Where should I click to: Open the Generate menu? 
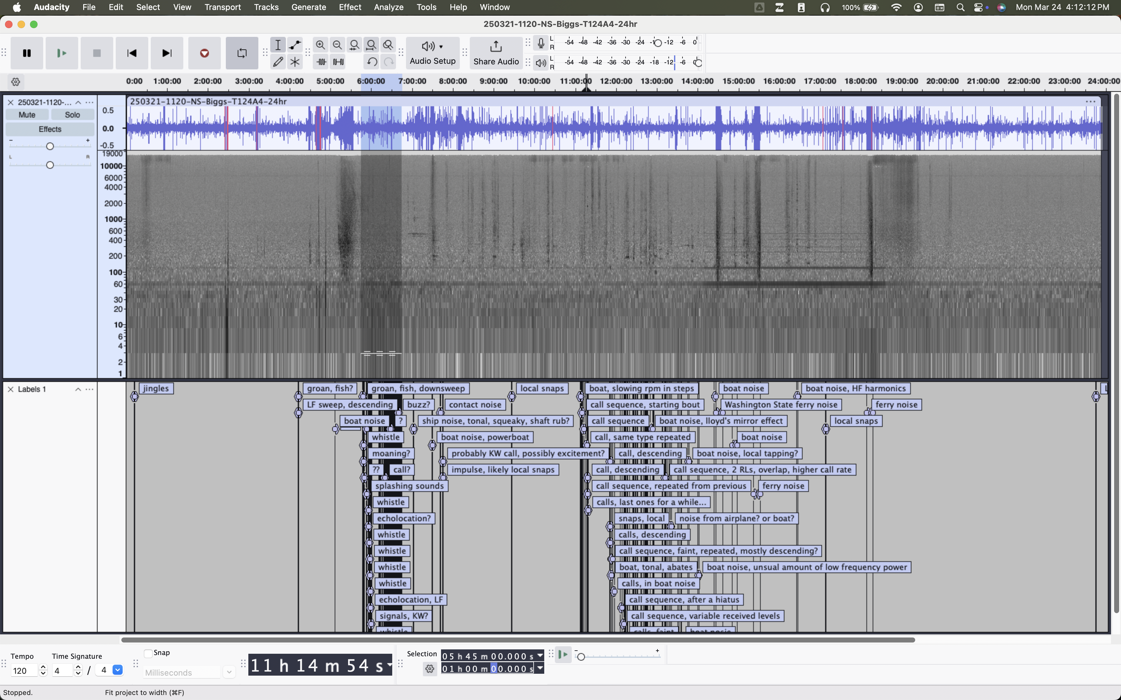click(308, 7)
